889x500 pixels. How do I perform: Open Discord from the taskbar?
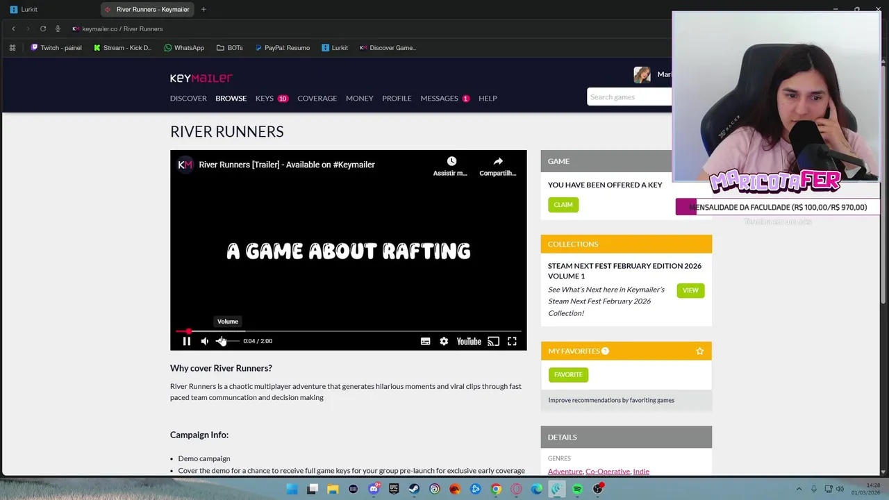(374, 489)
